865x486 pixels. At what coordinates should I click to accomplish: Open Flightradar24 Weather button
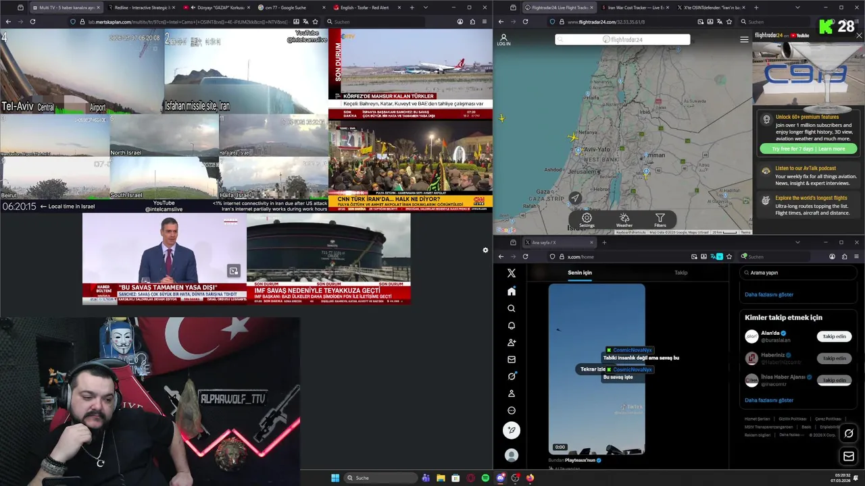[624, 219]
